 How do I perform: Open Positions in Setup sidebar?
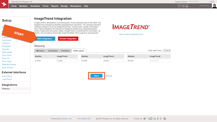click(6, 43)
